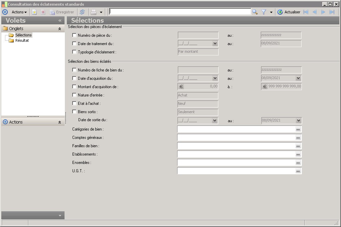Tick Numéro de fiche de bien checkbox
Viewport: 341px width, 227px height.
(74, 70)
